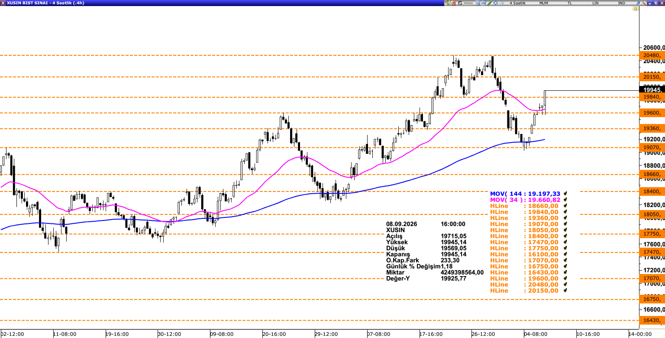Click the Miktar value 4249398564,00
Viewport: 665px width, 338px height.
[x=462, y=273]
